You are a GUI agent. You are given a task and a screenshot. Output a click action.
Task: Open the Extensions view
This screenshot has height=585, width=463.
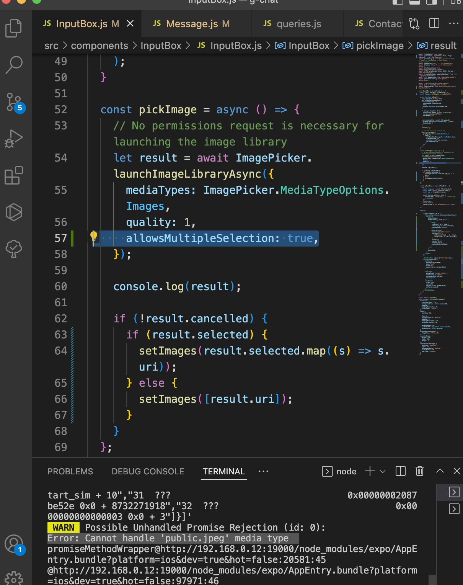(x=14, y=175)
